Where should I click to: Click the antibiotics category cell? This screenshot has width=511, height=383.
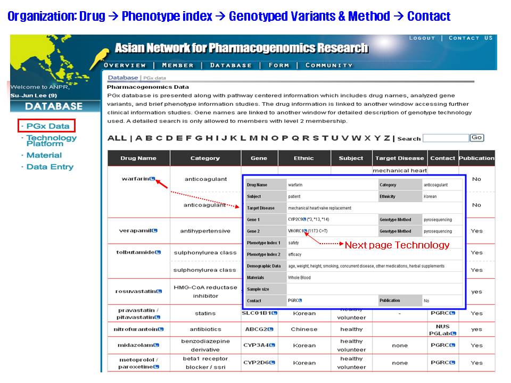click(205, 329)
